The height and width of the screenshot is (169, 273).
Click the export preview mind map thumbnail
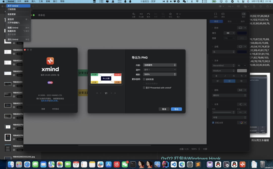coord(106,78)
